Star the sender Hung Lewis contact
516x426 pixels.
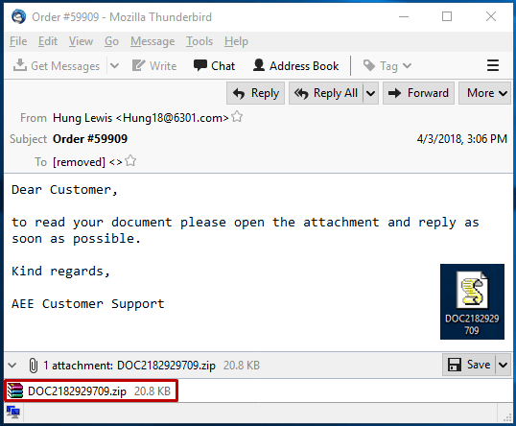[237, 116]
